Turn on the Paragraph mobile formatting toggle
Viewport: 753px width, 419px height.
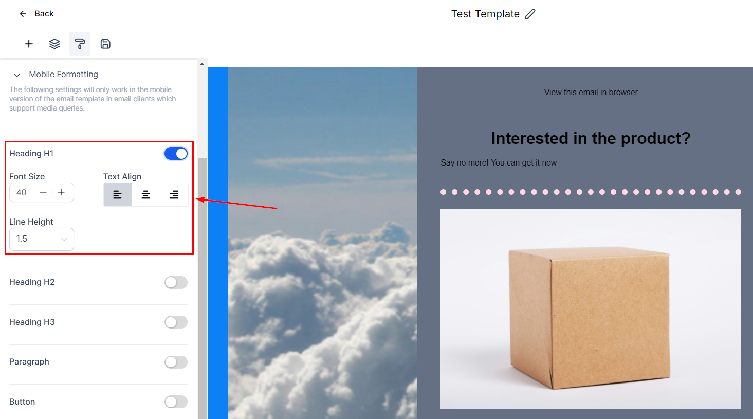tap(176, 362)
